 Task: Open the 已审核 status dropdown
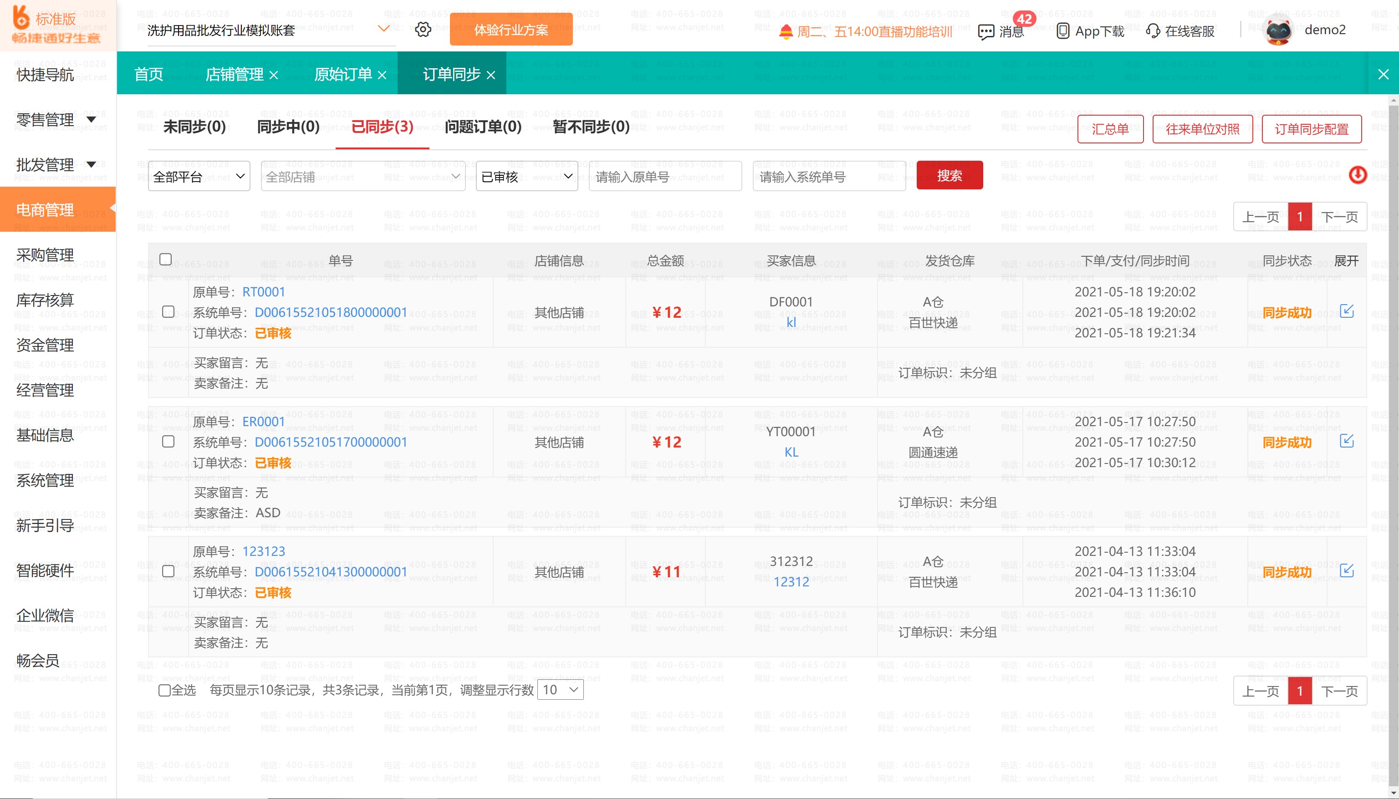526,176
